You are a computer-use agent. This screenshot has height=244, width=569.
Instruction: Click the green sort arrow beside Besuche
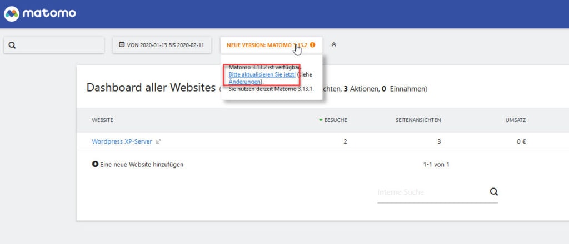pos(321,120)
